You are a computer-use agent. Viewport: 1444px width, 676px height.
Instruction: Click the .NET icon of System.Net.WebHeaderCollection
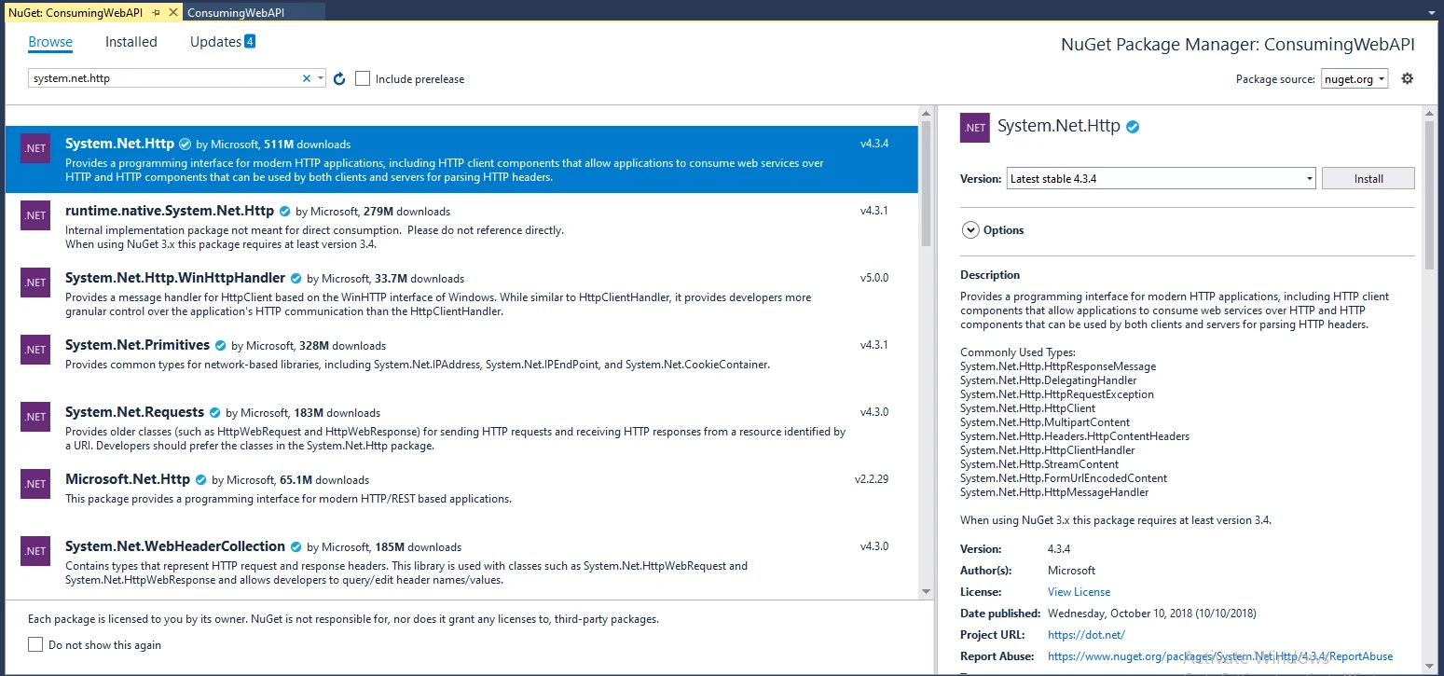pos(35,551)
